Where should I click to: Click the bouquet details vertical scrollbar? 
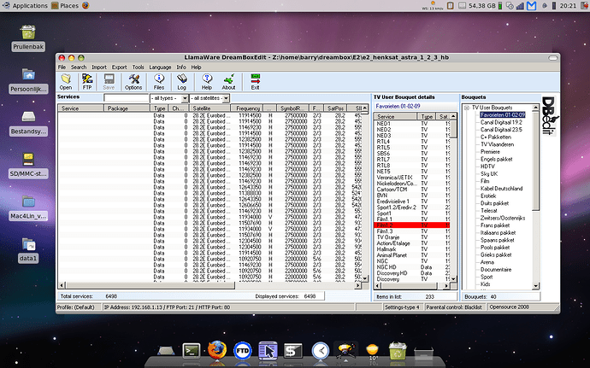(453, 197)
